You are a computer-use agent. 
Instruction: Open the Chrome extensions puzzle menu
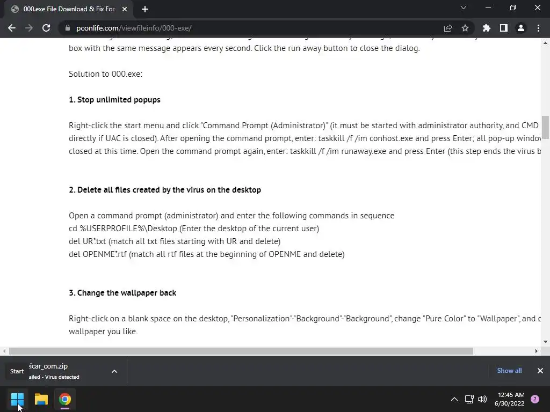pyautogui.click(x=487, y=28)
